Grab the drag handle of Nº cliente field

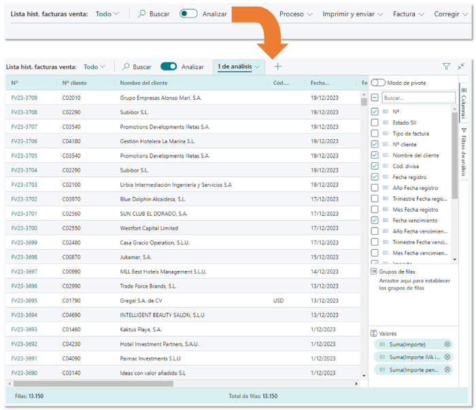(386, 144)
